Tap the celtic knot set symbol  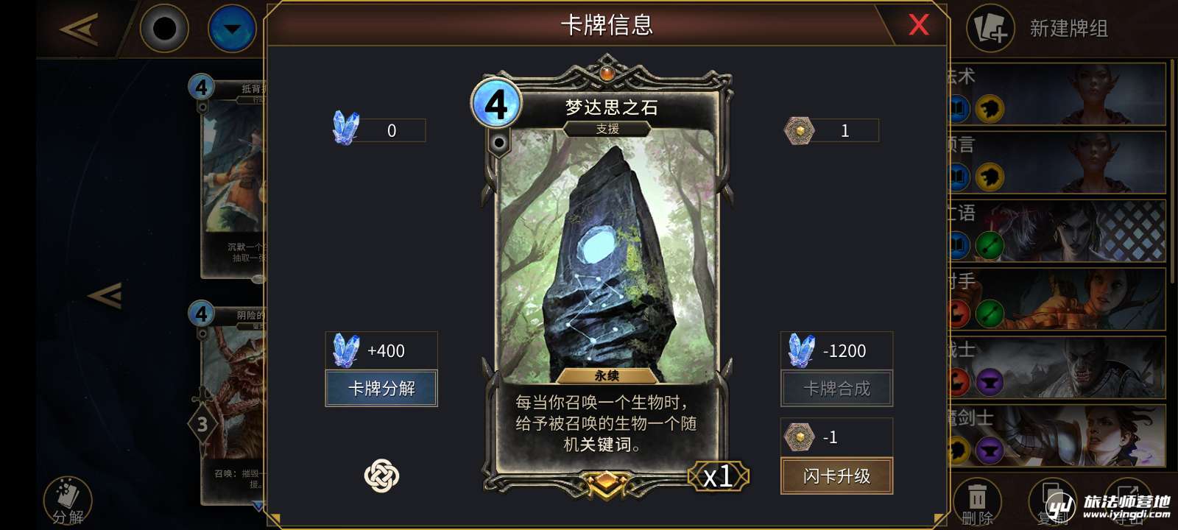tap(381, 476)
